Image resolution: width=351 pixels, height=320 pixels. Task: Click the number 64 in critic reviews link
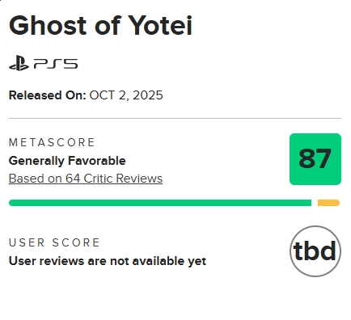click(x=73, y=179)
